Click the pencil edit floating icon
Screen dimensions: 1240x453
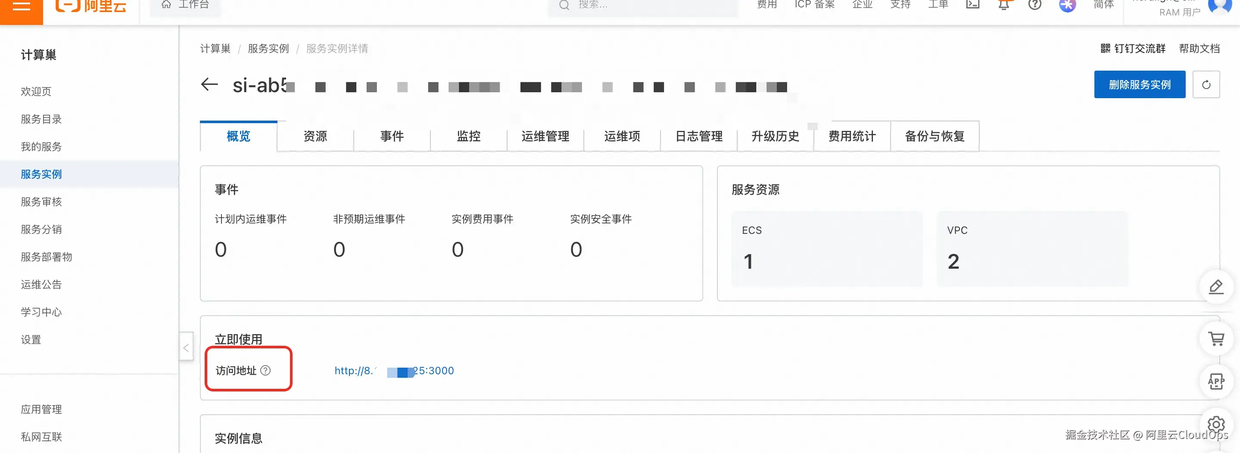coord(1216,287)
